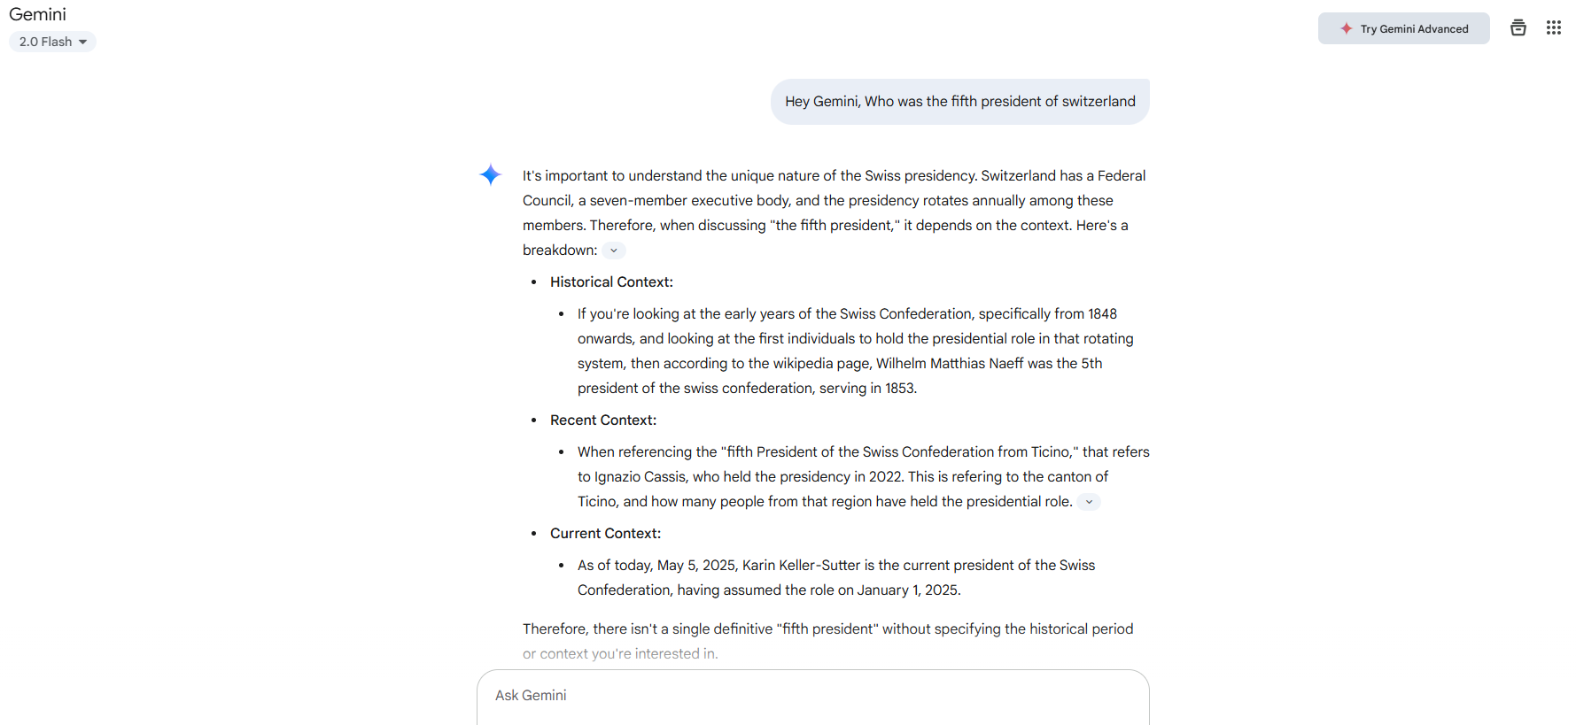This screenshot has height=725, width=1576.
Task: Click the name "Karin Keller-Sutter"
Action: click(x=801, y=566)
